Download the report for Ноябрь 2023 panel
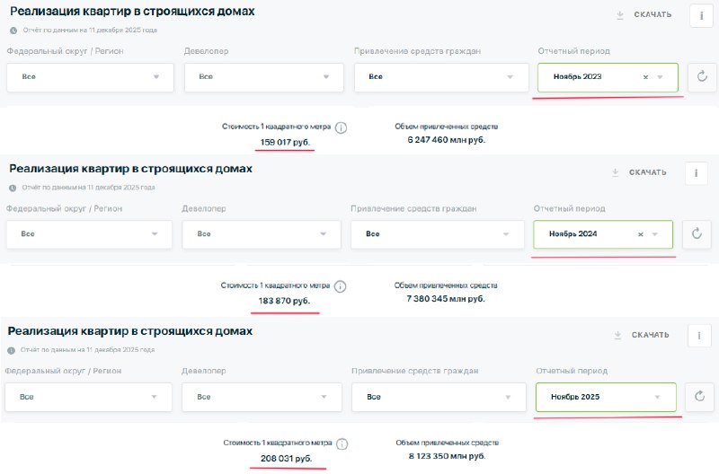This screenshot has width=719, height=474. point(644,14)
